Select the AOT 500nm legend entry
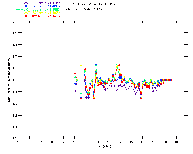This screenshot has height=154, width=193. pos(38,6)
